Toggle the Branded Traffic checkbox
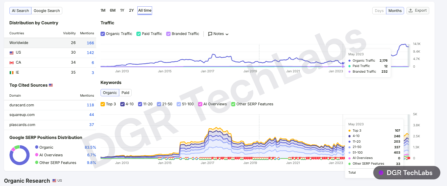The image size is (447, 186). 169,34
